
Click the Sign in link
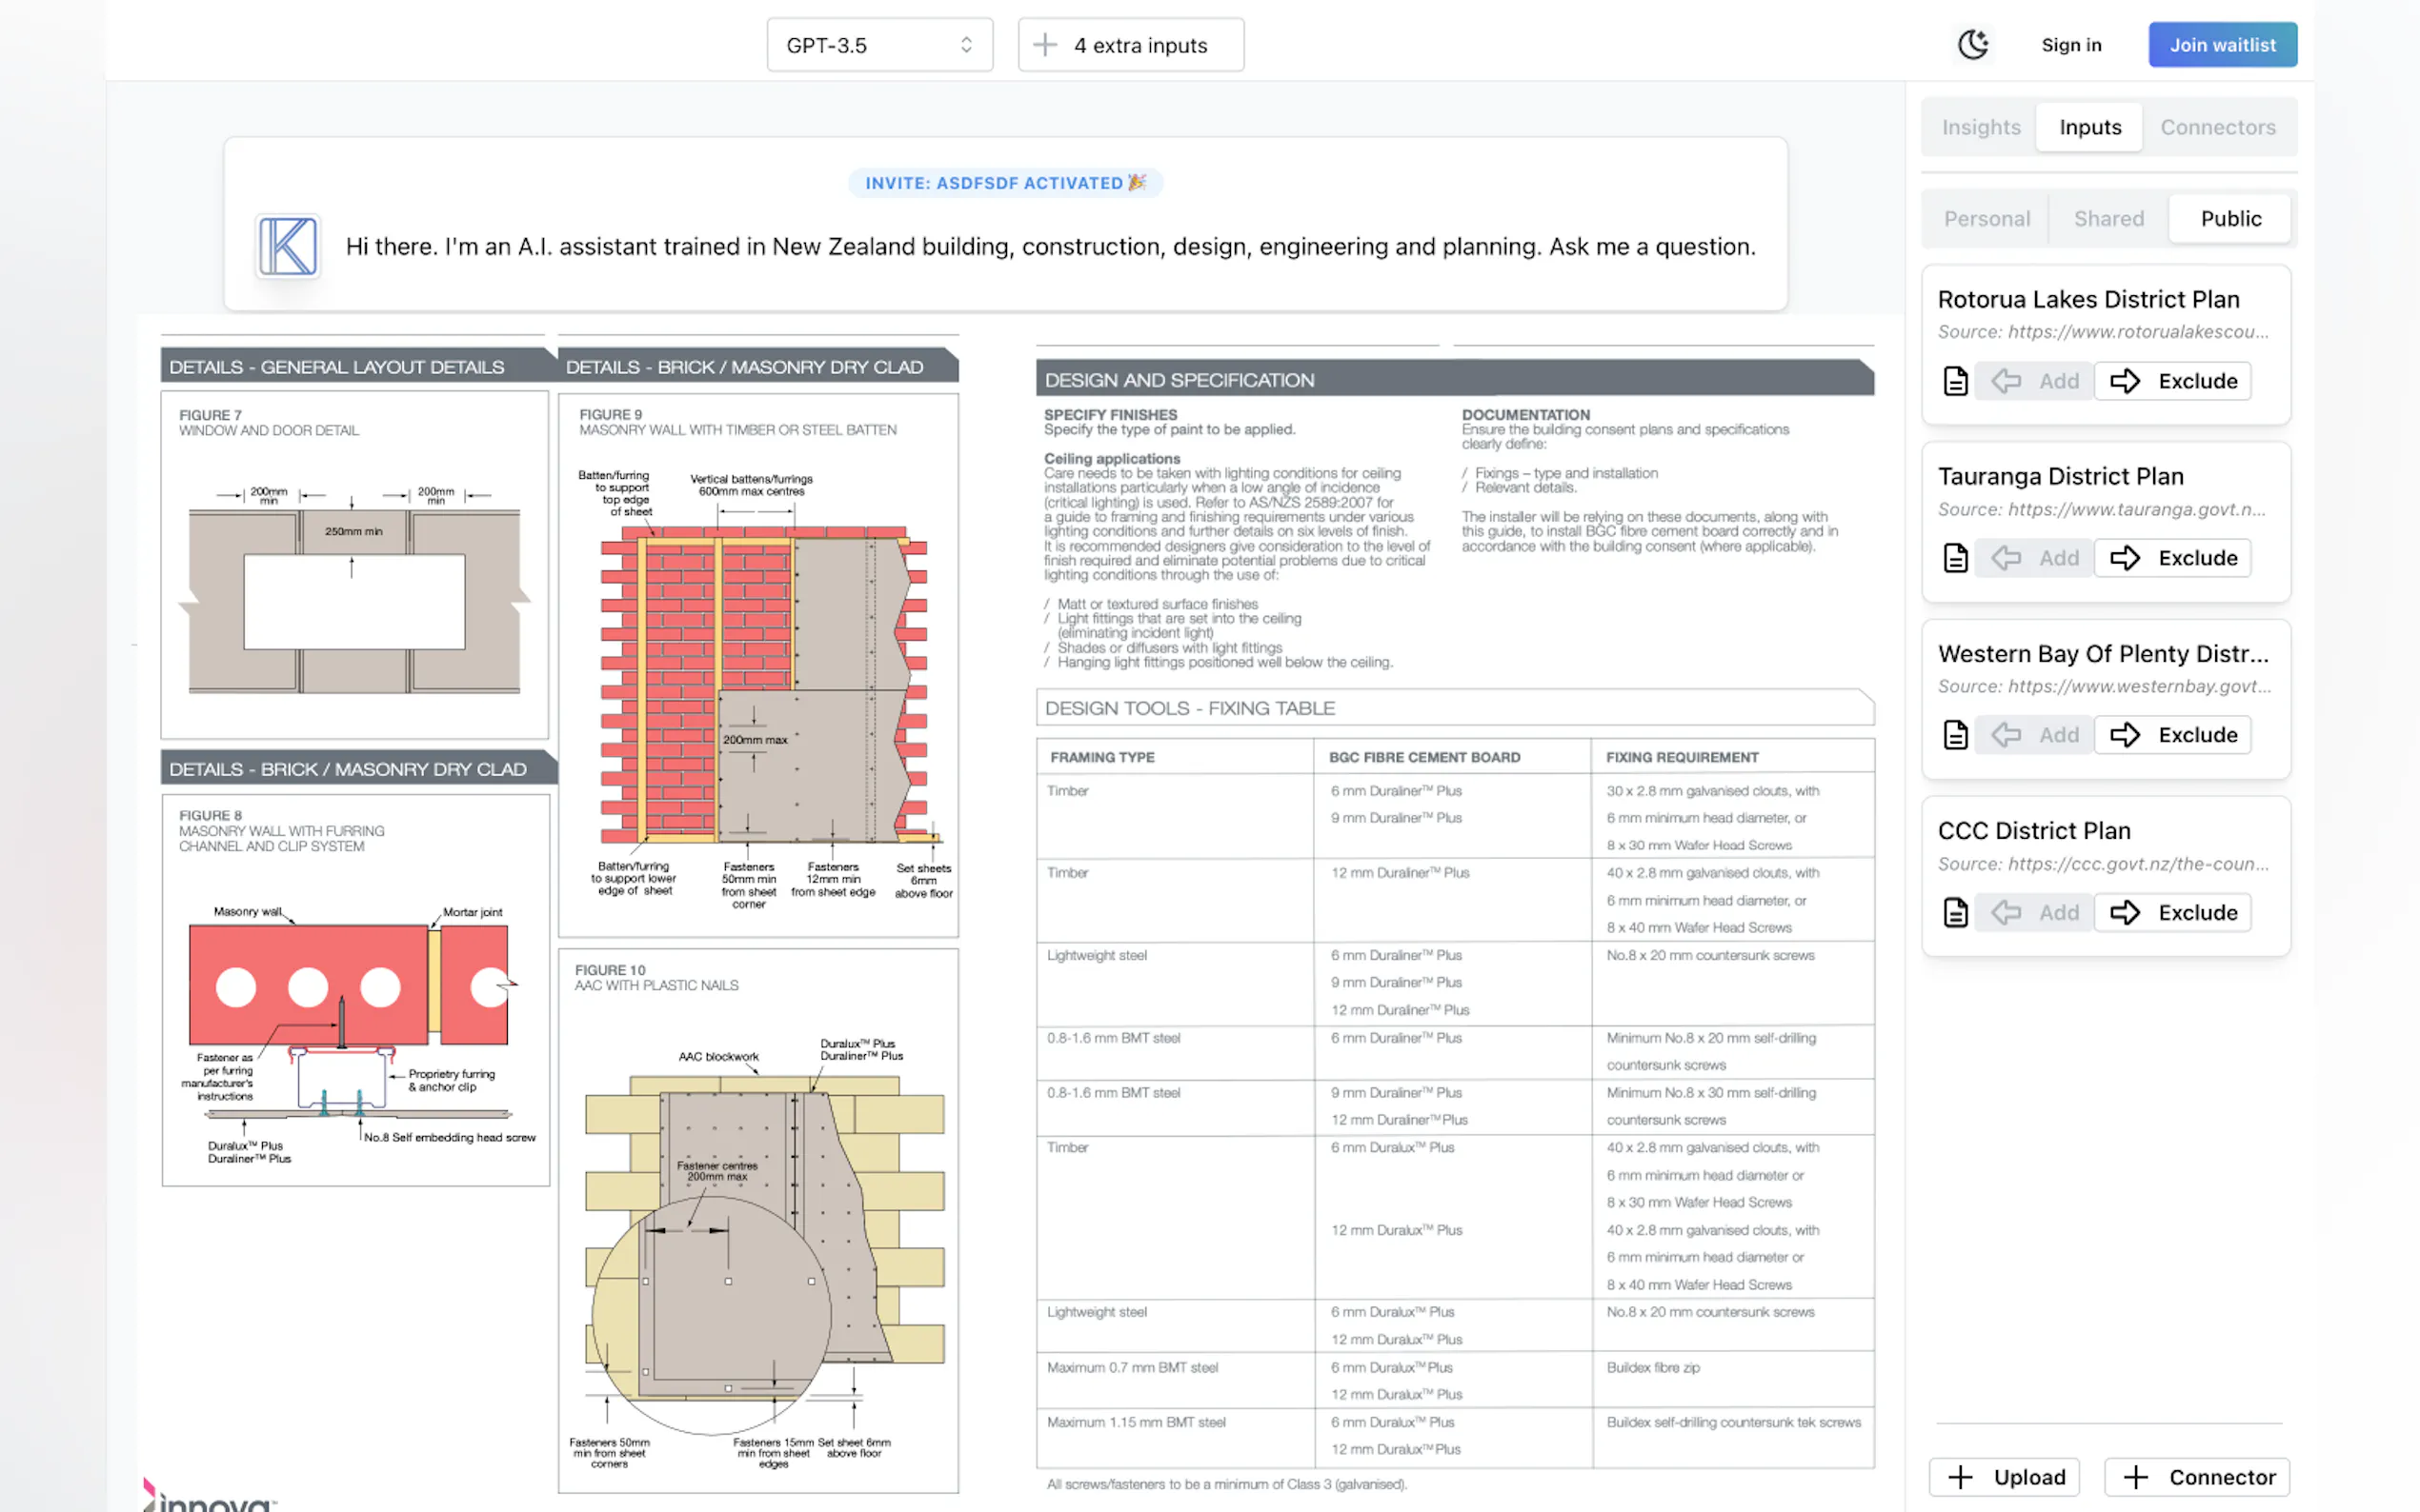(2071, 45)
